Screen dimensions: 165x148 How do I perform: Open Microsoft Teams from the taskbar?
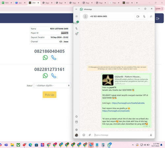tap(6, 145)
